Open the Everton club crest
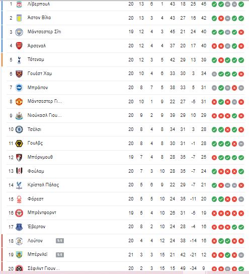Screen dimensions: 249x274 pos(19,227)
